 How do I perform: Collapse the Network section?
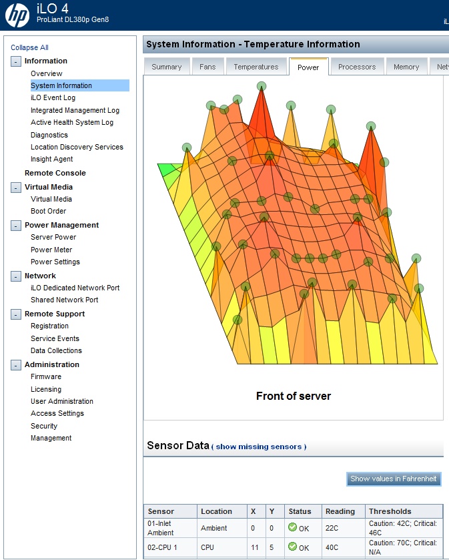coord(16,276)
